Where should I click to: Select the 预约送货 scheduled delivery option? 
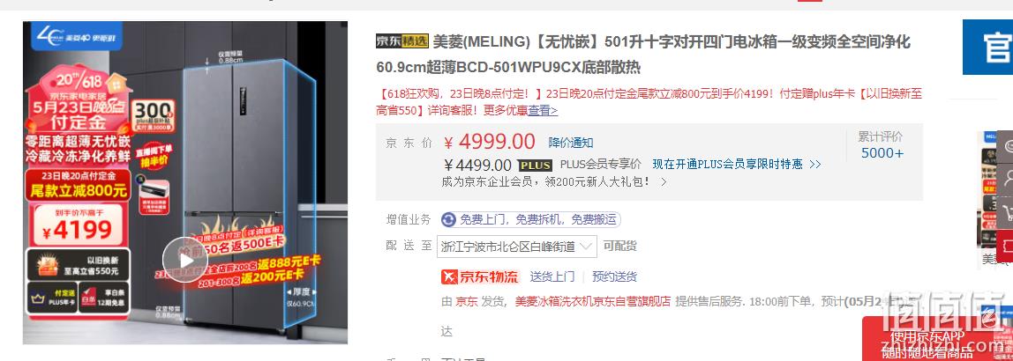614,276
